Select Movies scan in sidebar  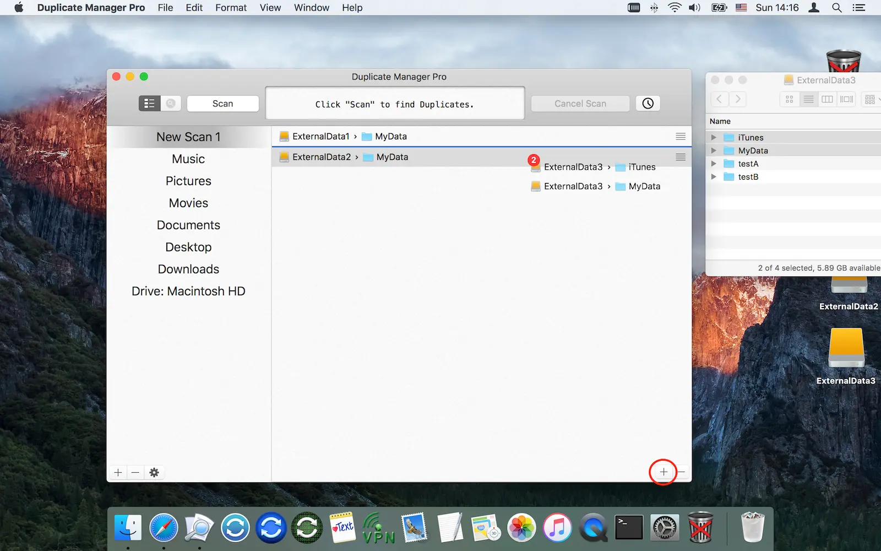point(188,203)
